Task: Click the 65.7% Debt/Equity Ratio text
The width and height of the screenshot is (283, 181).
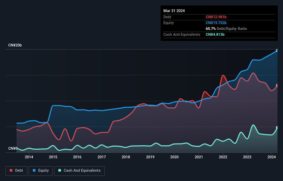Action: (226, 29)
